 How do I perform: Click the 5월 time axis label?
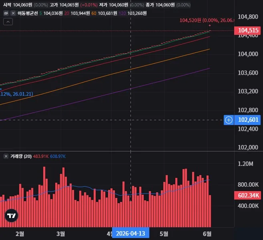click(x=164, y=234)
